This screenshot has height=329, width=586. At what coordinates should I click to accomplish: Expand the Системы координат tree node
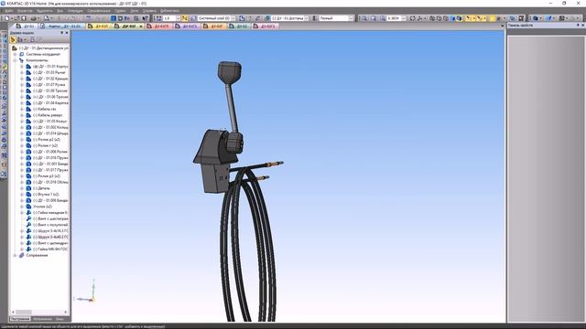(15, 54)
